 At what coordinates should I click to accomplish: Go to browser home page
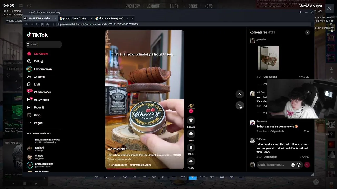click(48, 24)
